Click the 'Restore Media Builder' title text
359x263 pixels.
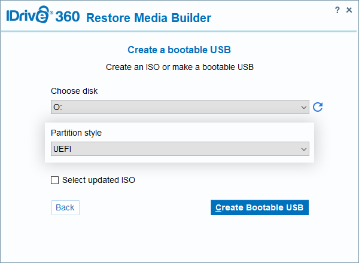coord(148,18)
